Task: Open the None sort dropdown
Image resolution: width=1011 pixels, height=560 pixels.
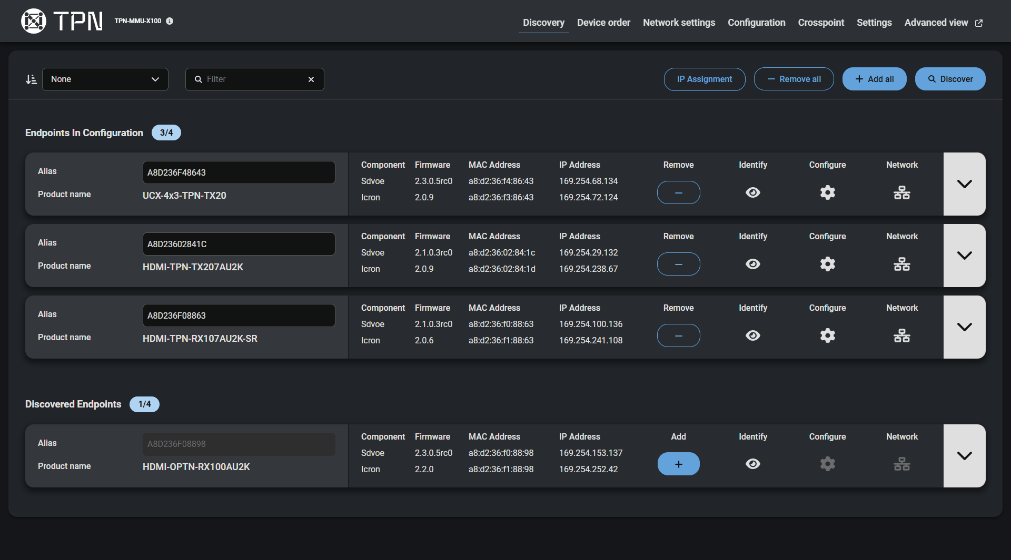Action: click(105, 79)
